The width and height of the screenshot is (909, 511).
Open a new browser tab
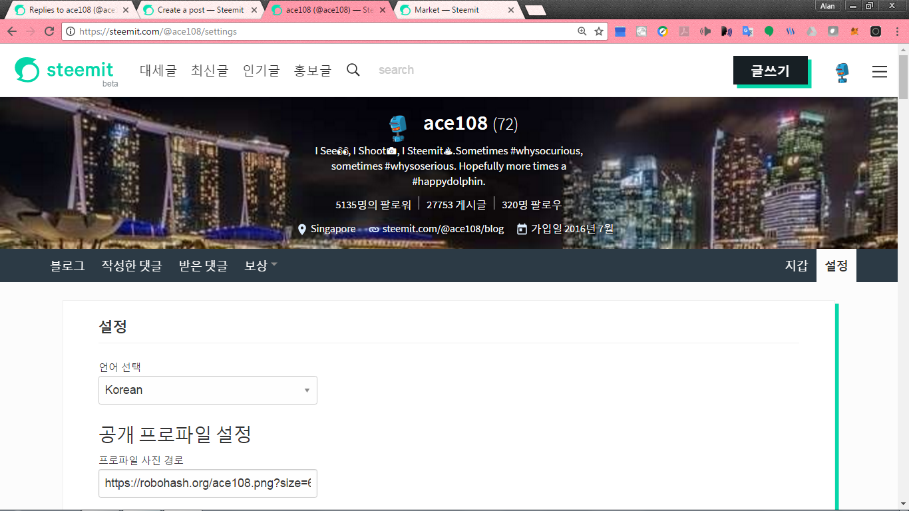[536, 10]
